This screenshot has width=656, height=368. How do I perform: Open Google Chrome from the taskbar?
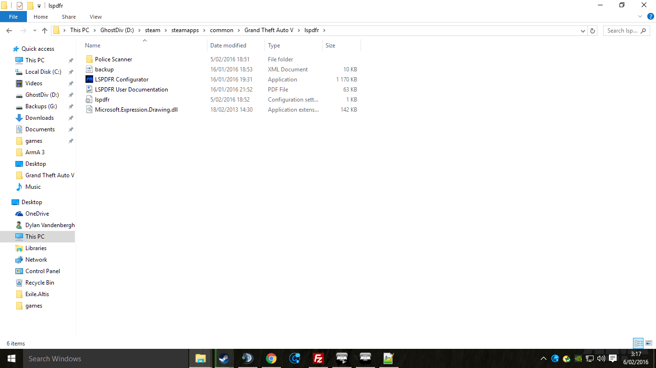[271, 358]
